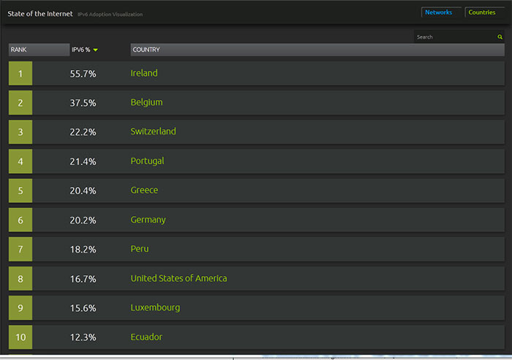Click the search magnifier icon
The image size is (512, 360).
(500, 37)
